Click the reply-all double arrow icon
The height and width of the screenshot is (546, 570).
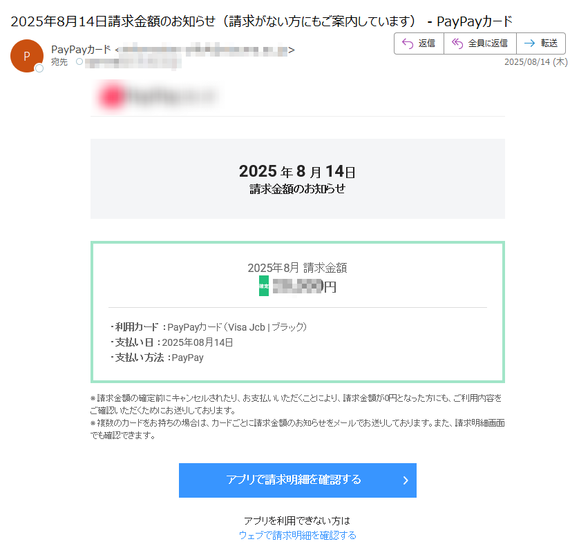(x=457, y=43)
